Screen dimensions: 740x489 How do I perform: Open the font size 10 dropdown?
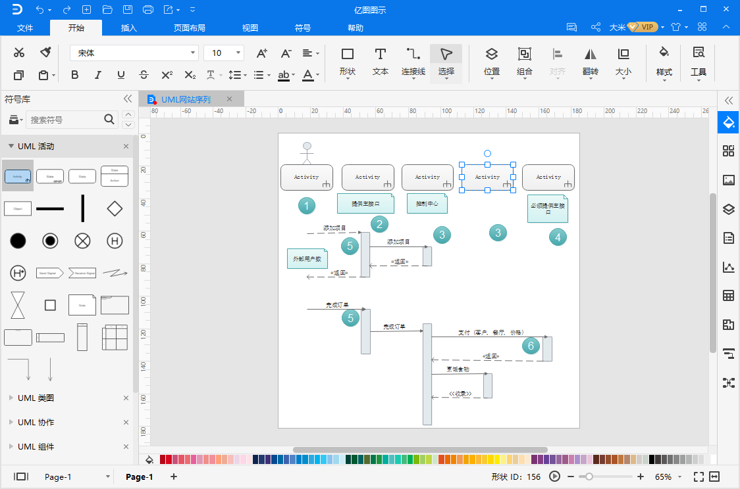tap(238, 53)
